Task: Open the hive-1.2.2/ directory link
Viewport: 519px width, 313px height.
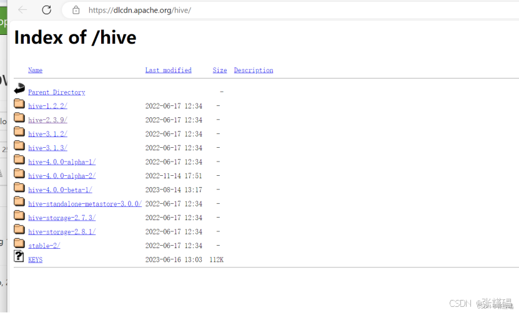Action: (x=47, y=106)
